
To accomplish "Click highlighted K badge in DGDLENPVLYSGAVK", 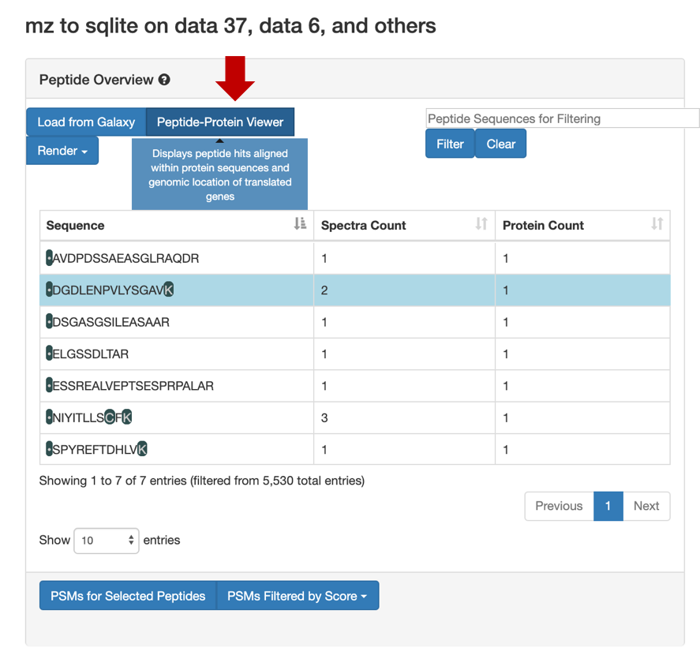I will [x=168, y=290].
